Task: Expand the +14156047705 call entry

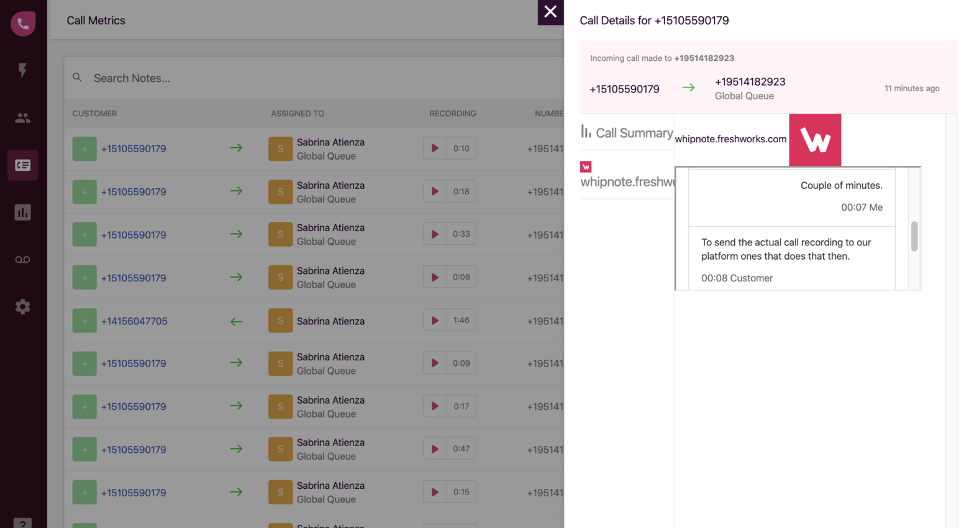Action: [x=84, y=321]
